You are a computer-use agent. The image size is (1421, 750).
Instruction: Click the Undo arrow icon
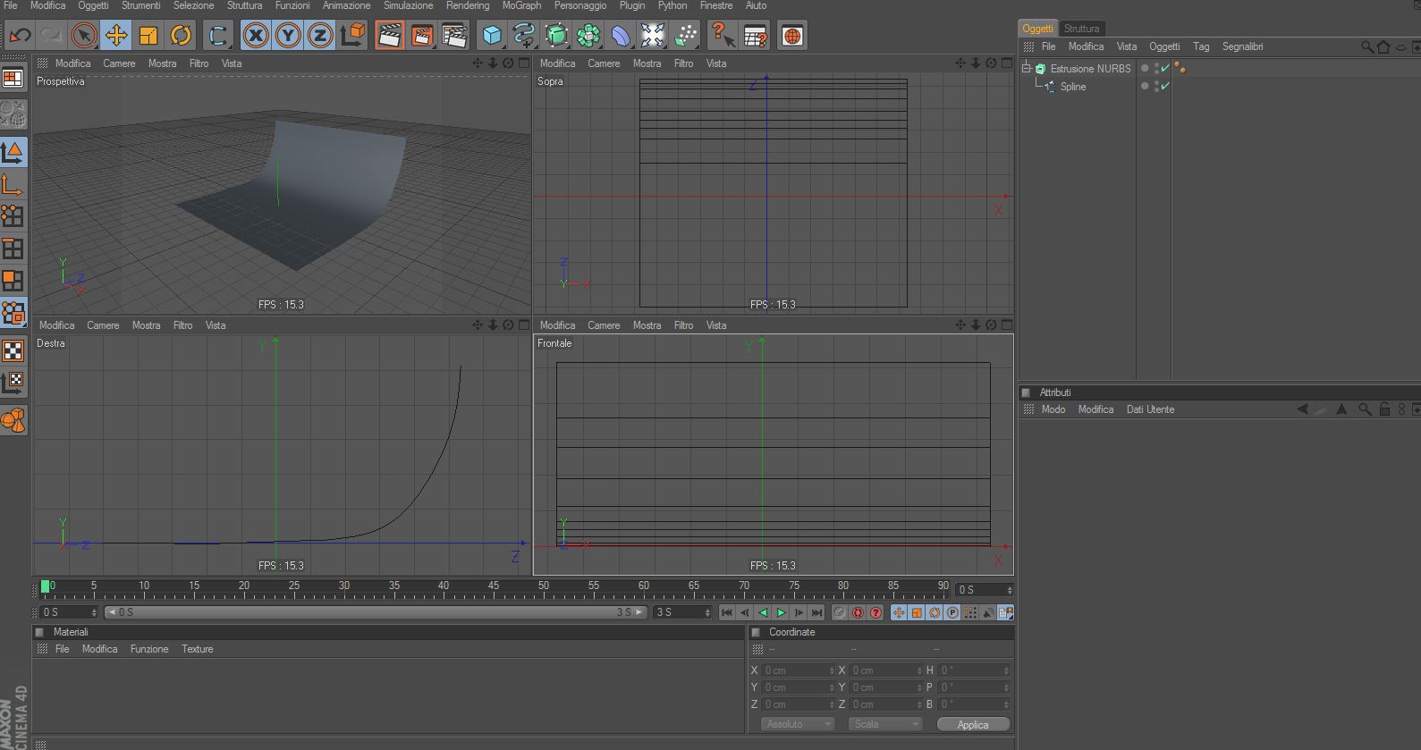coord(20,36)
